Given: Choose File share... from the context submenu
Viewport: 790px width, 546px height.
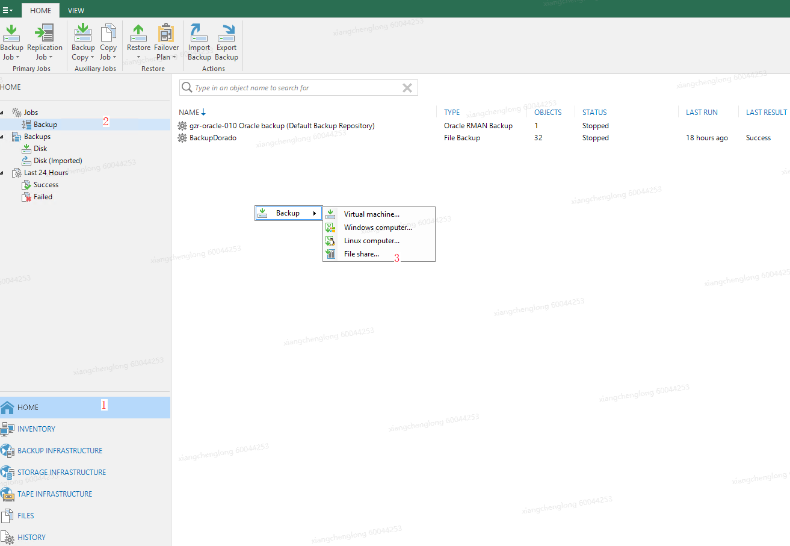Looking at the screenshot, I should (361, 254).
